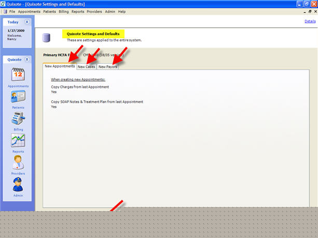Open the Reports chart icon

tap(18, 140)
